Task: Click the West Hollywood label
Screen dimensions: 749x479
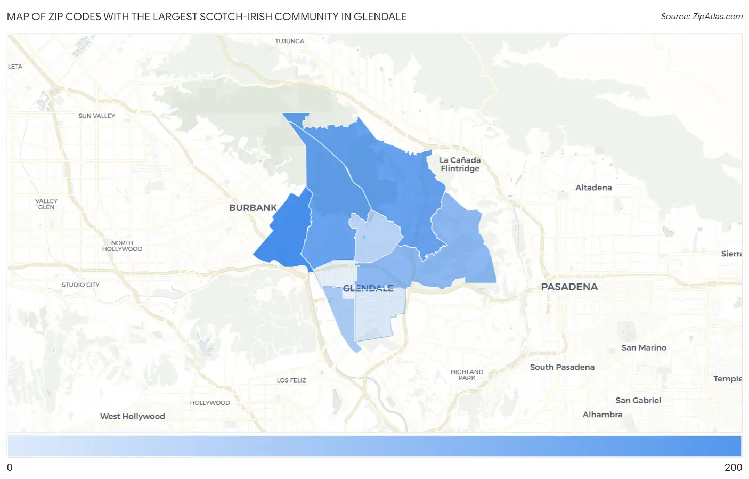Action: click(x=133, y=416)
